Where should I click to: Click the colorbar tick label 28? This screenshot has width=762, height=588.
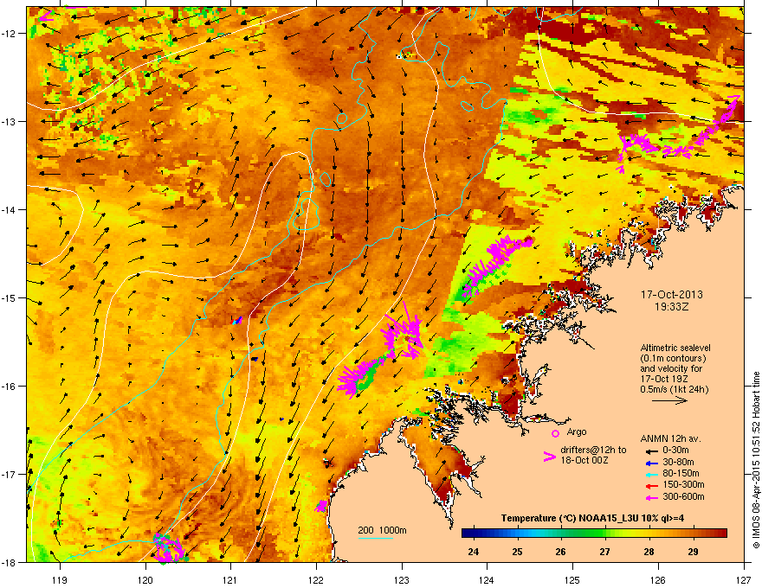pyautogui.click(x=649, y=552)
